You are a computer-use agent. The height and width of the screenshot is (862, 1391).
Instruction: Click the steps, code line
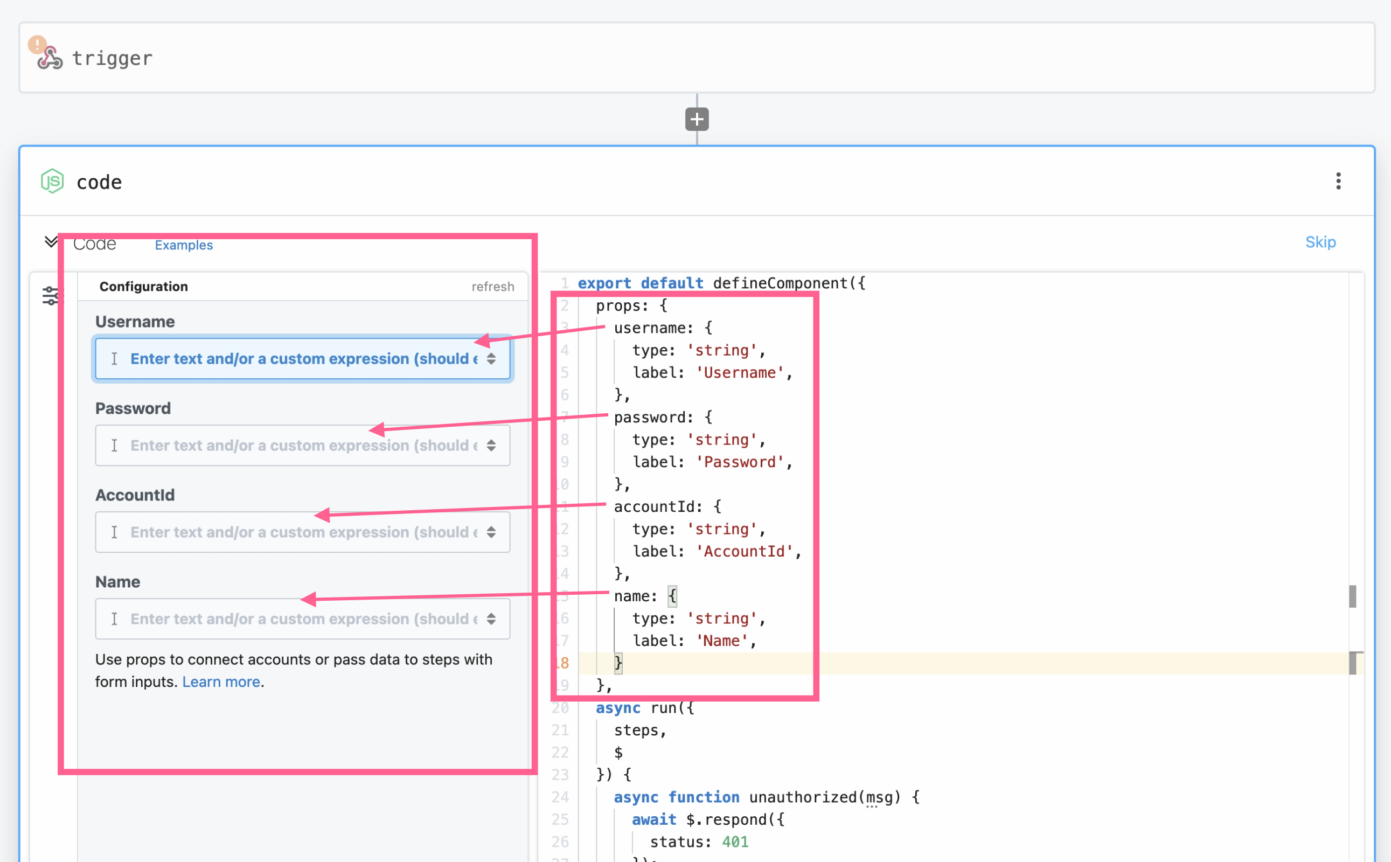(x=639, y=731)
